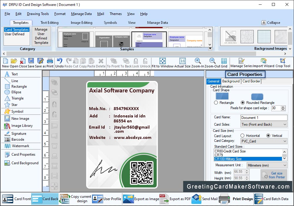Select the Rounded Rectangle card shape
Screen dimensions: 294x206
243,103
